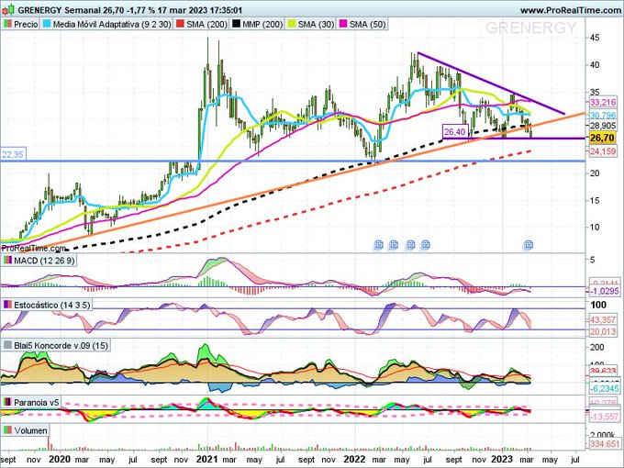This screenshot has height=468, width=624.
Task: Click the -1,0295 MACD value tag
Action: tap(604, 291)
